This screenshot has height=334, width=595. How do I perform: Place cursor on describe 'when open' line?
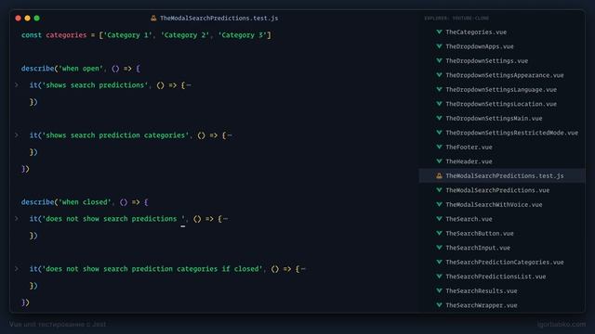81,69
